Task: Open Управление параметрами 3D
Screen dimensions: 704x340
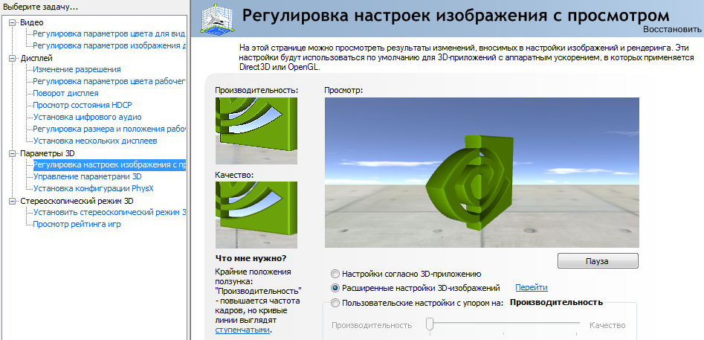Action: (x=87, y=176)
